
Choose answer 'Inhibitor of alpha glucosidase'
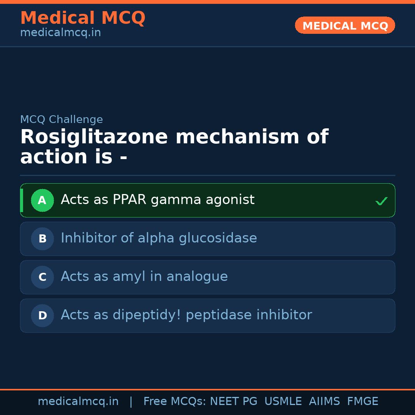[x=159, y=238]
